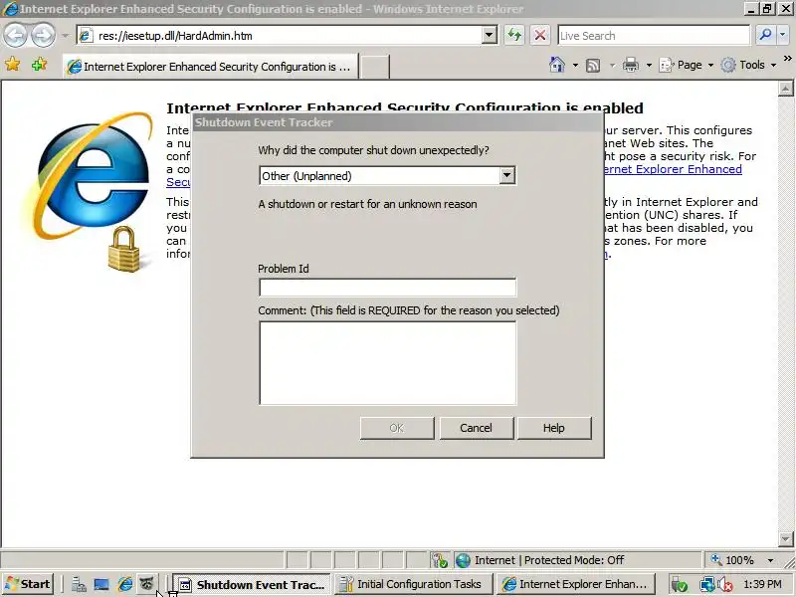This screenshot has height=597, width=796.
Task: Click the Home icon in command bar
Action: (557, 65)
